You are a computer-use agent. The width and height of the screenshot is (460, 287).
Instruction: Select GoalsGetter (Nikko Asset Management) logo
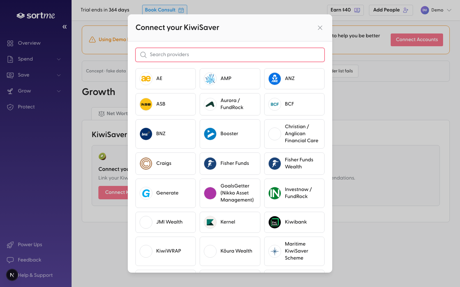(210, 193)
